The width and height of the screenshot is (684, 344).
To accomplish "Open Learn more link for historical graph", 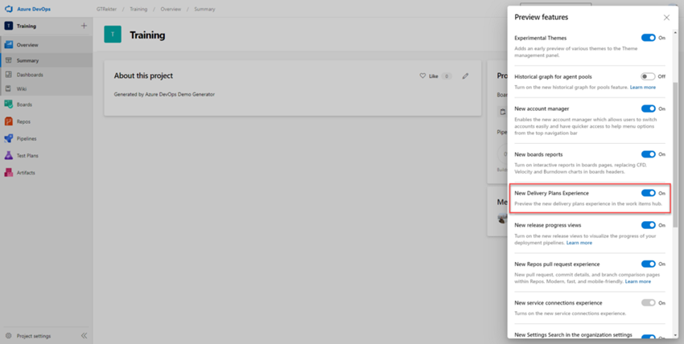I will pyautogui.click(x=643, y=87).
